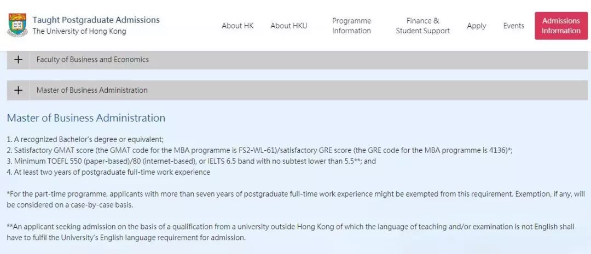Go to the Apply page
The image size is (591, 254).
477,26
